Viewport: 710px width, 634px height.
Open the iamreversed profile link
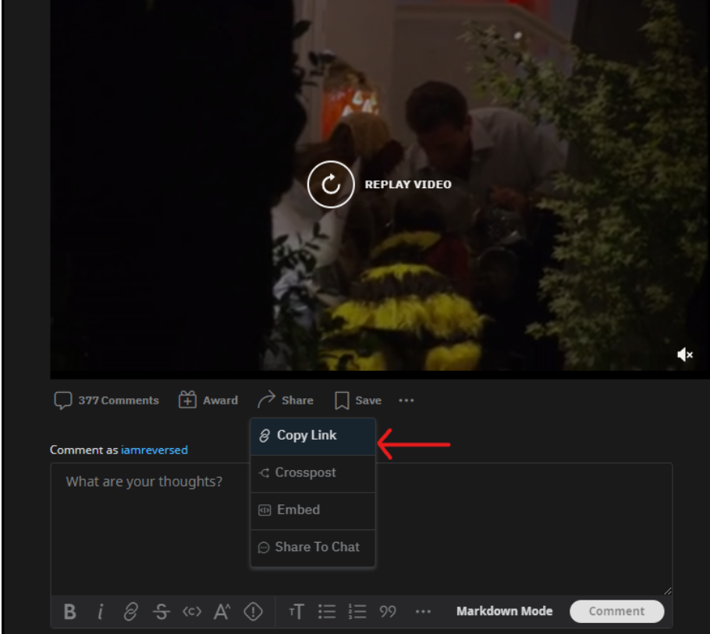click(154, 450)
